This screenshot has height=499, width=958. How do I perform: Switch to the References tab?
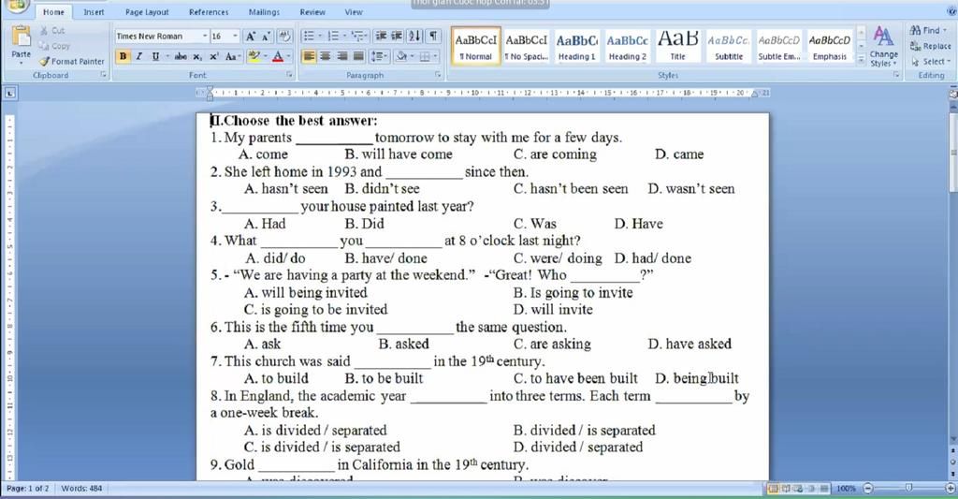(209, 11)
